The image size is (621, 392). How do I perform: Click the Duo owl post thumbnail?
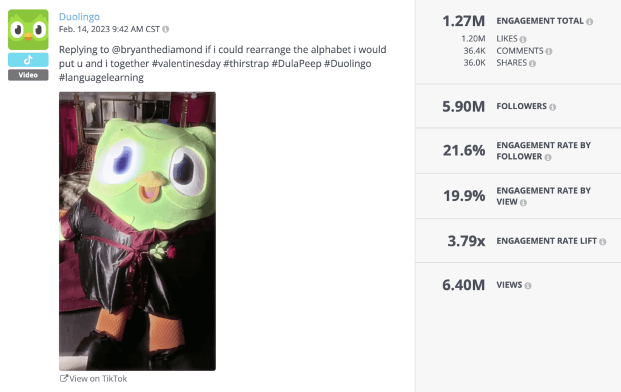136,231
